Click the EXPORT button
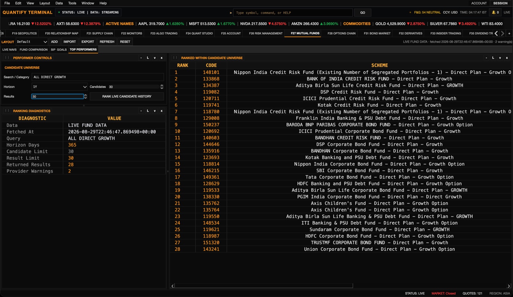 (88, 42)
